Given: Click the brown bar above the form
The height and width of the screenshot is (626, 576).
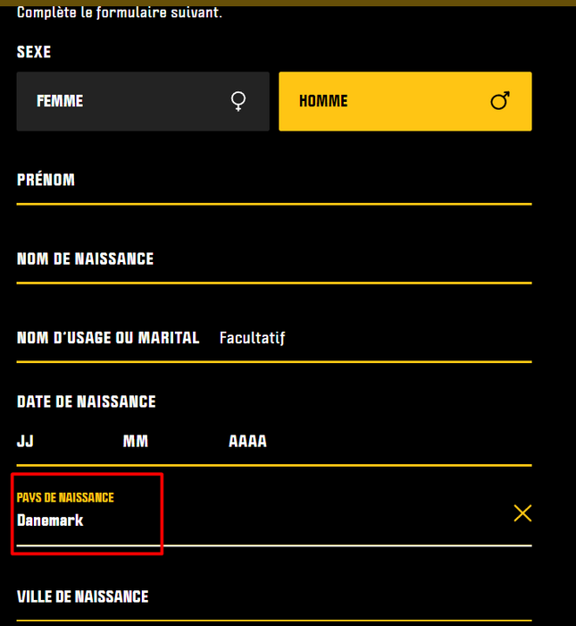Looking at the screenshot, I should coord(288,3).
